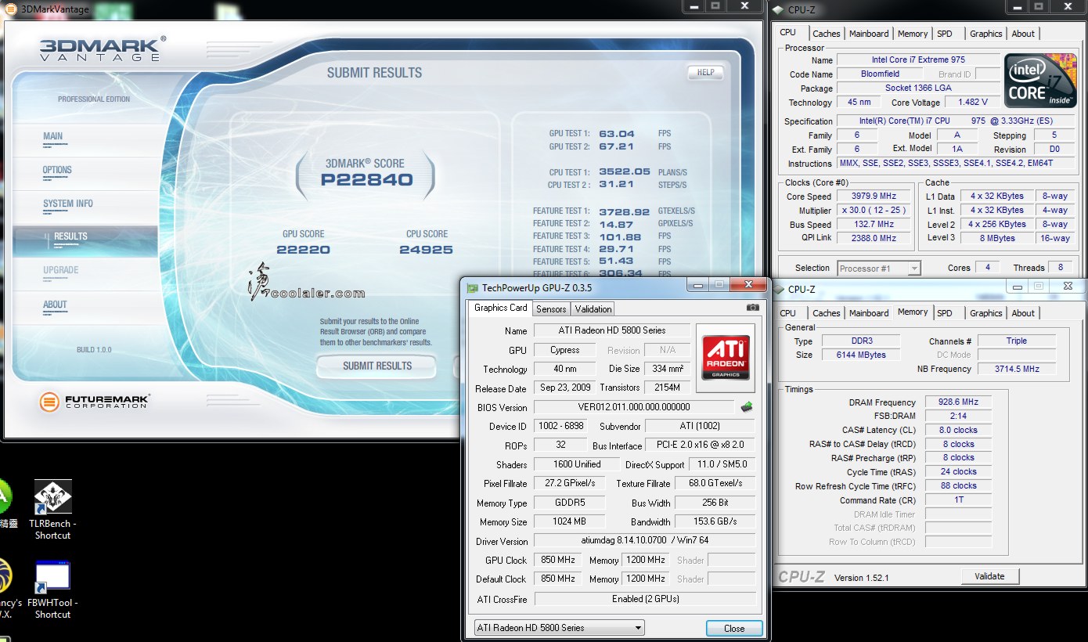Screen dimensions: 1088x642
Task: Switch to the Sensors tab in GPU-Z
Action: click(551, 309)
